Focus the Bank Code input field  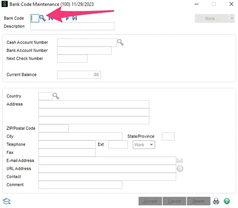tap(35, 18)
